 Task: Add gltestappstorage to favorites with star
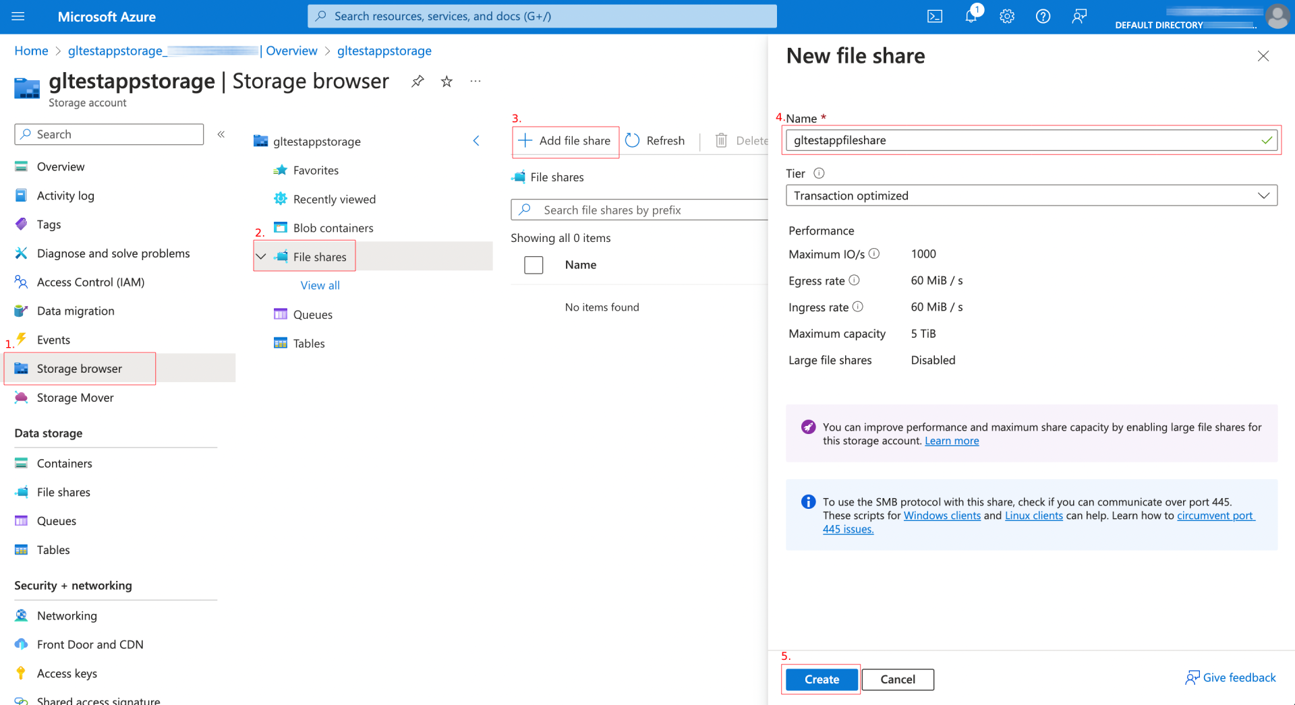tap(447, 82)
